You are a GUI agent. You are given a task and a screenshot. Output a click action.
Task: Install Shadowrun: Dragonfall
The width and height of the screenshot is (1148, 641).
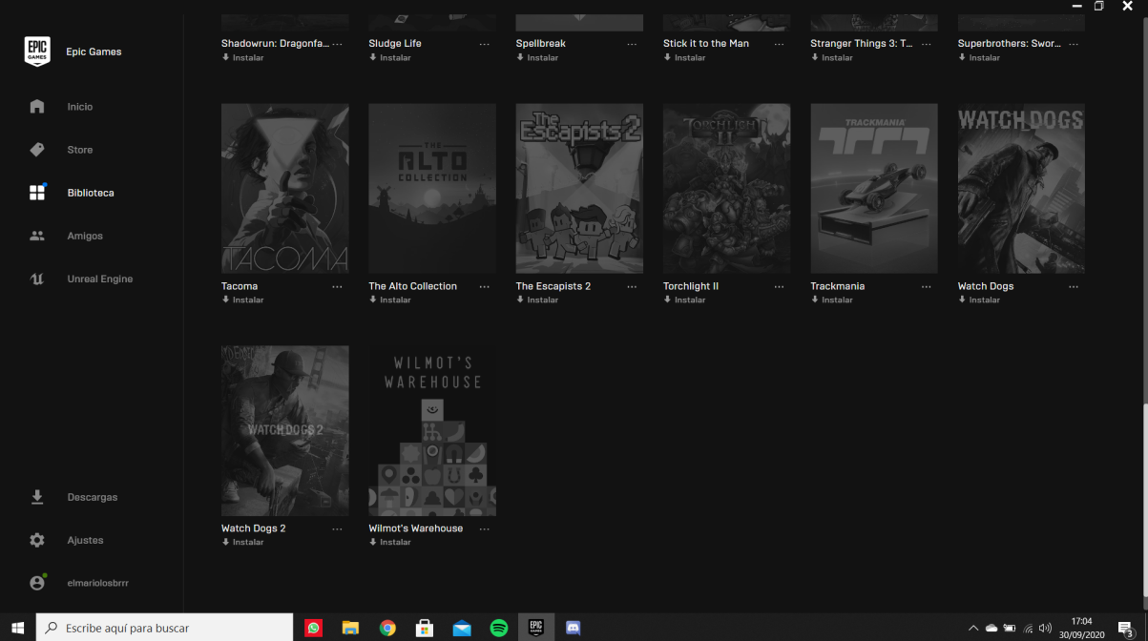(x=242, y=57)
